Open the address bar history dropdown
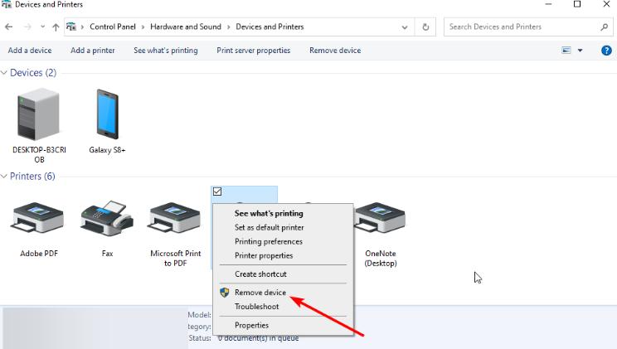This screenshot has width=617, height=349. point(405,27)
